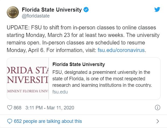The width and height of the screenshot is (167, 128).
Task: Click the tweet line mentioning March 23
Action: click(x=83, y=35)
